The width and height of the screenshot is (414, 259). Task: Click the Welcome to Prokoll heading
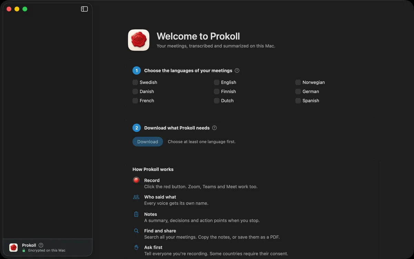(x=198, y=36)
